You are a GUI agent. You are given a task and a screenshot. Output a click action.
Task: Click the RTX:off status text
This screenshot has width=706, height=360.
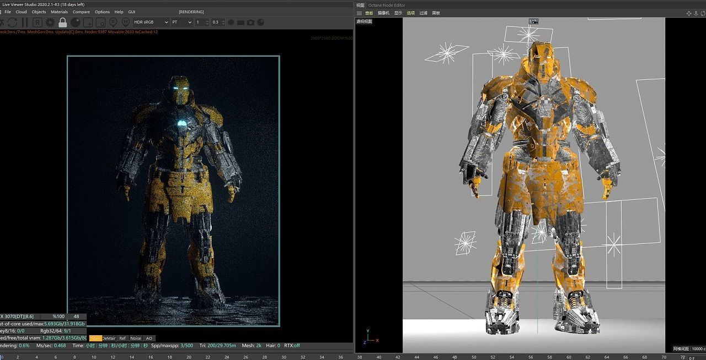pos(292,346)
